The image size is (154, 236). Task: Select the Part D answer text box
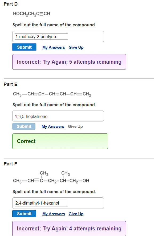point(40,36)
